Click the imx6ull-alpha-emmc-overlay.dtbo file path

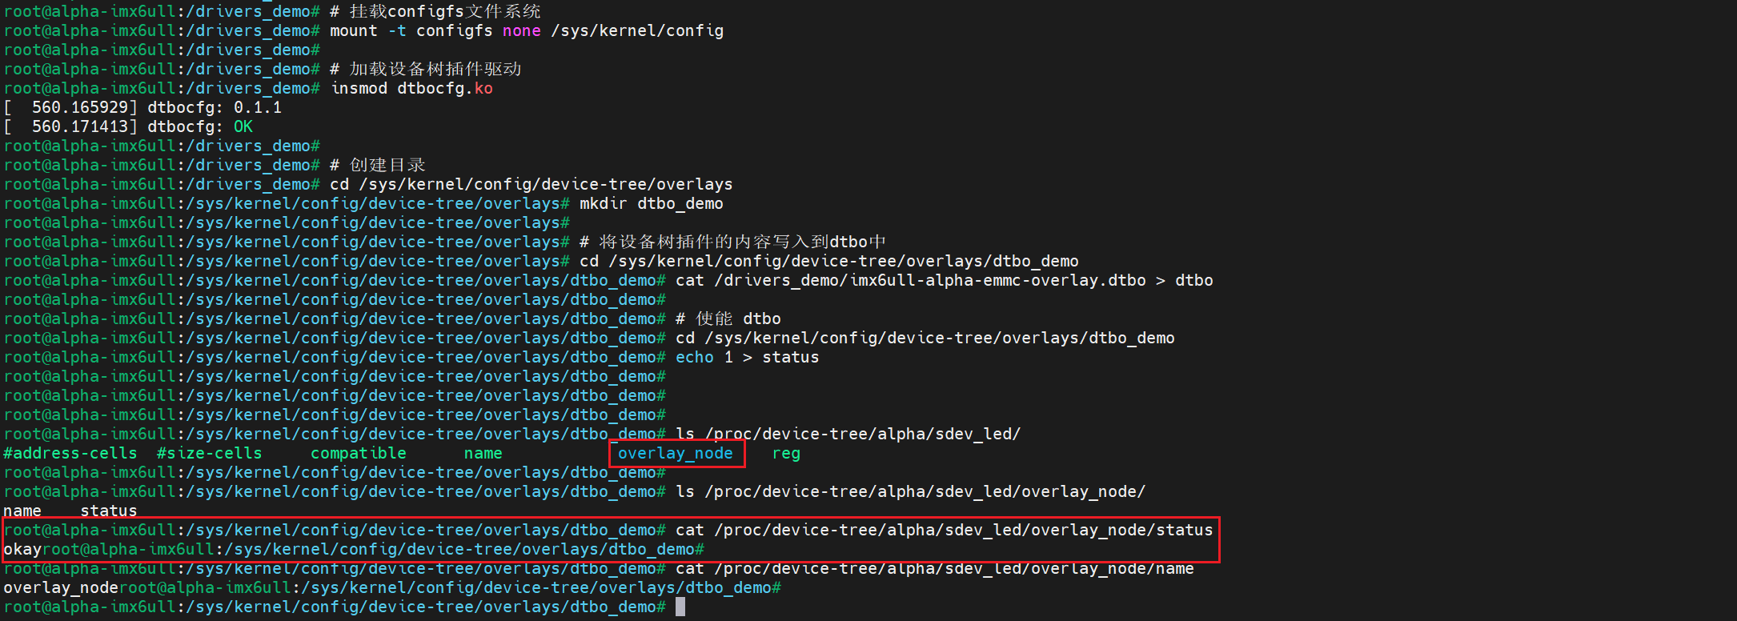929,281
